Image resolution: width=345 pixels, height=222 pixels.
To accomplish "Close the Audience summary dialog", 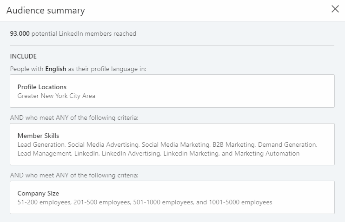I will point(335,9).
